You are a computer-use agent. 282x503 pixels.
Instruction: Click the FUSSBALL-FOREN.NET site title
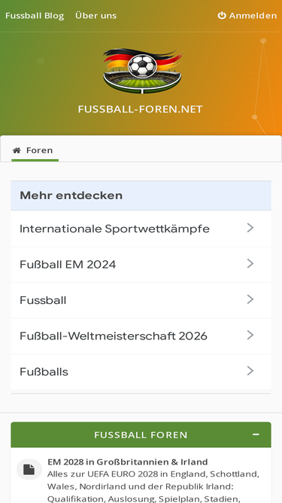[141, 109]
